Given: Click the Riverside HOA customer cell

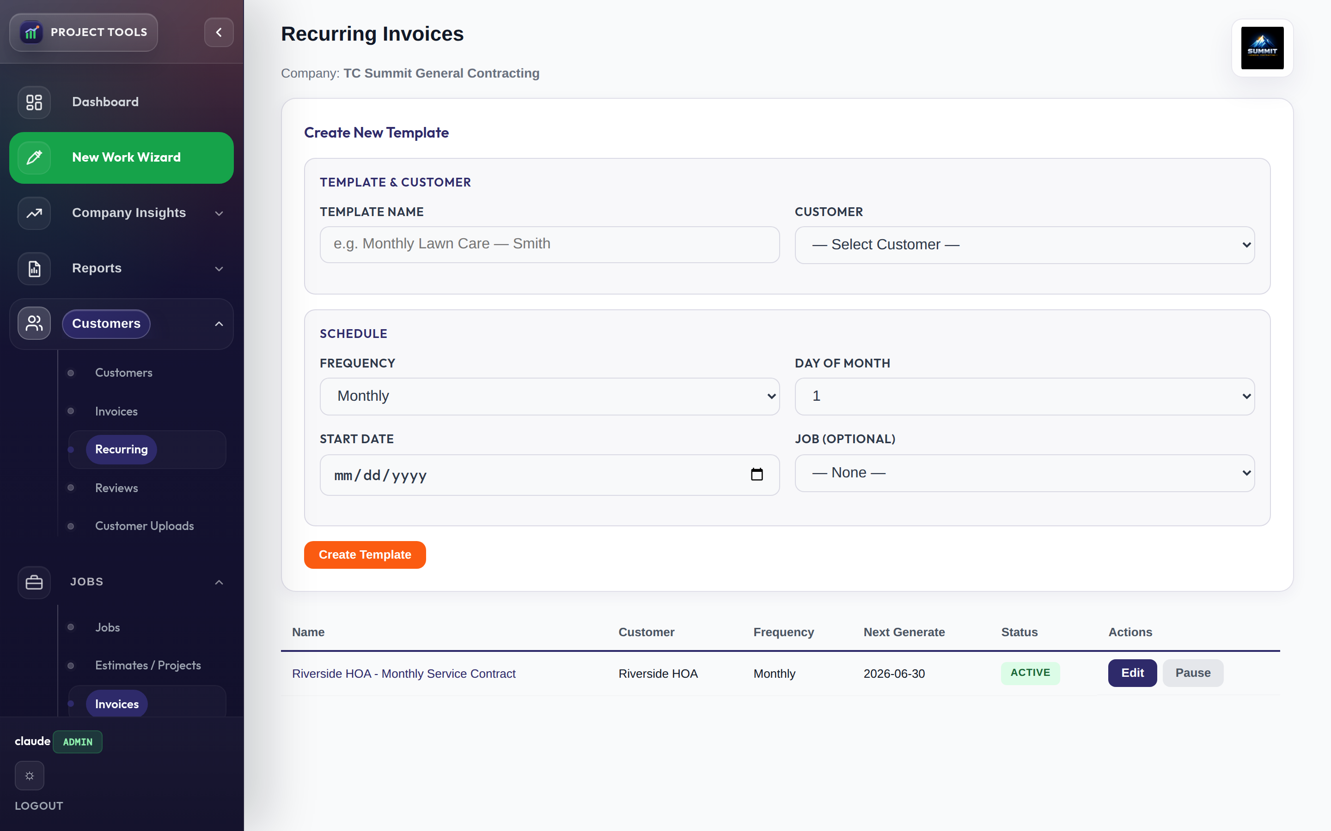Looking at the screenshot, I should coord(658,674).
